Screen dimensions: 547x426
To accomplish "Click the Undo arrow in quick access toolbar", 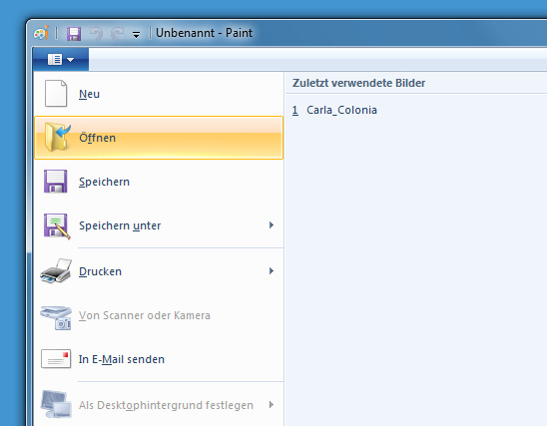I will pyautogui.click(x=96, y=34).
